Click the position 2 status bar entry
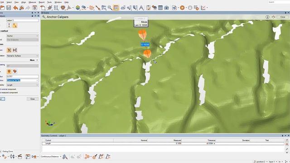 (x=261, y=162)
